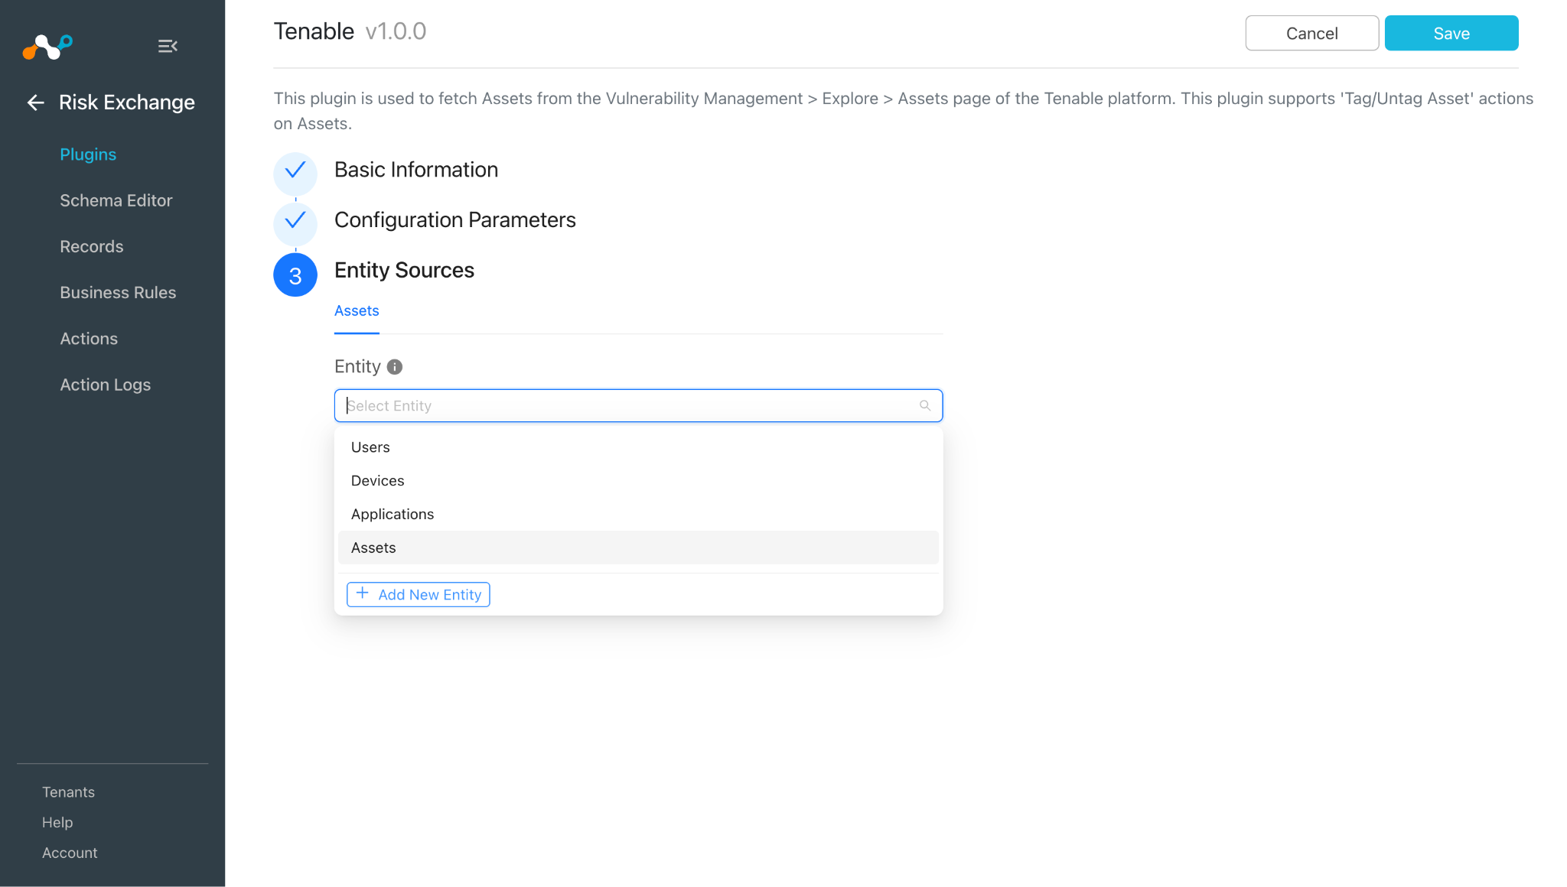
Task: Collapse the sidebar menu icon
Action: (x=168, y=47)
